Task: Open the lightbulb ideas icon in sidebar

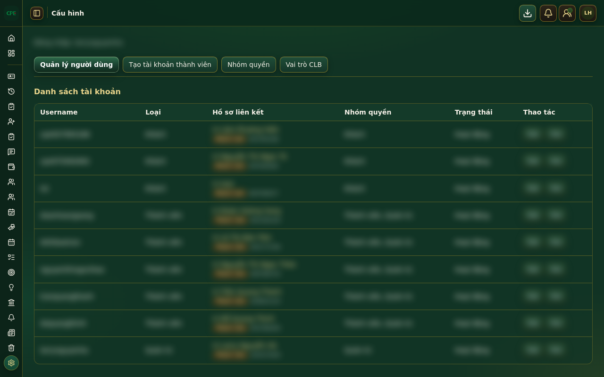Action: [11, 287]
